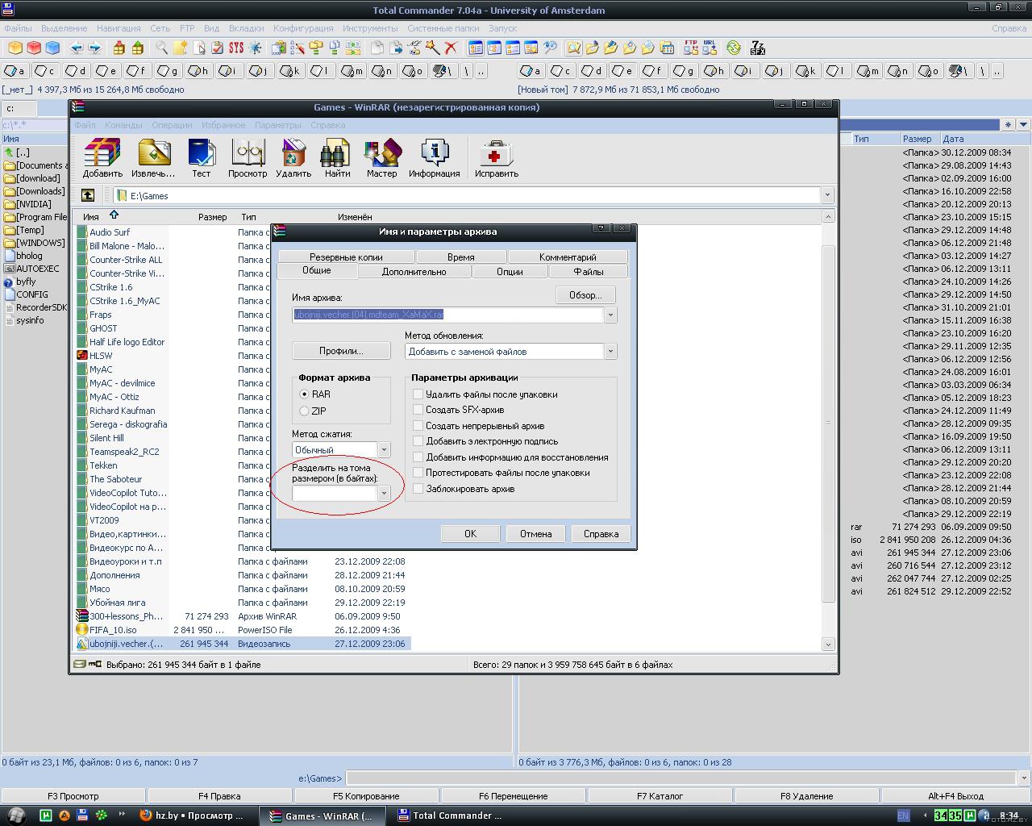Screen dimensions: 1032x826
Task: Click the blue forward arrow in Total Commander
Action: coord(95,48)
